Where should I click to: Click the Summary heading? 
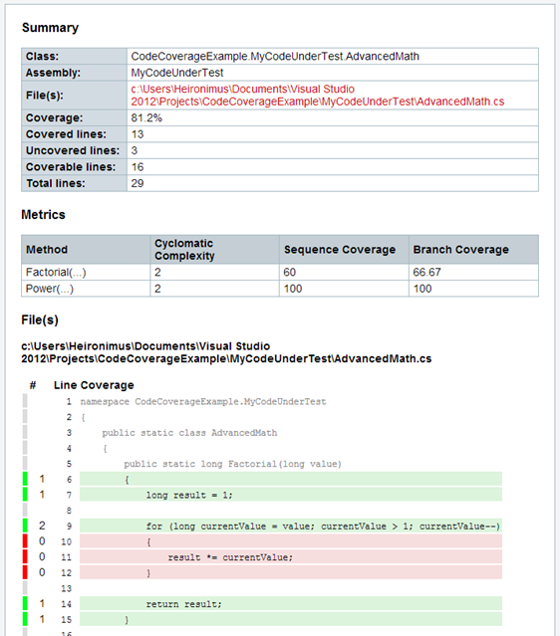click(x=50, y=28)
